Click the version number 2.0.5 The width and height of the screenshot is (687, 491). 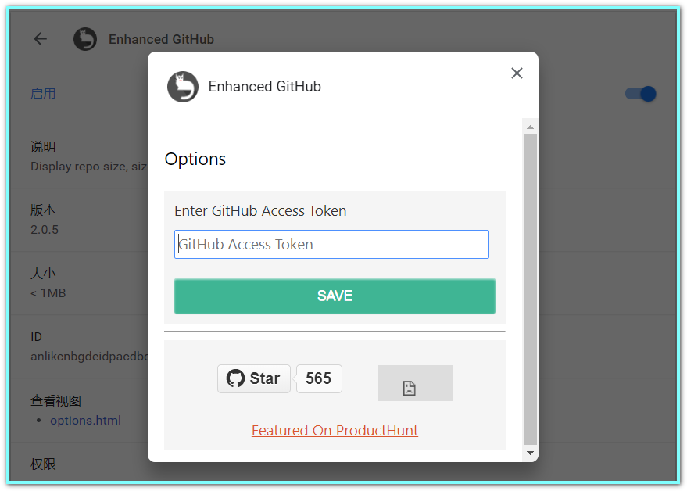pyautogui.click(x=45, y=230)
